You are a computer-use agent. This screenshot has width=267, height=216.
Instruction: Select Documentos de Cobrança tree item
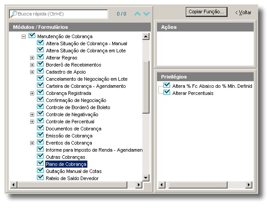74,129
